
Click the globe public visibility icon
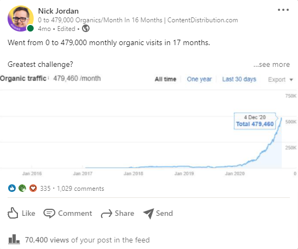(86, 29)
